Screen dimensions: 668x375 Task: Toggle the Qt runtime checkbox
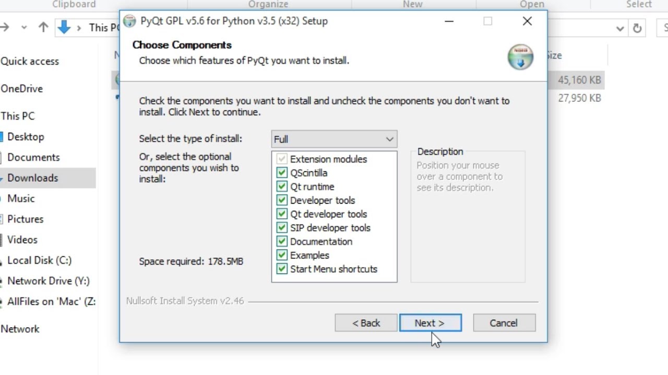tap(282, 186)
